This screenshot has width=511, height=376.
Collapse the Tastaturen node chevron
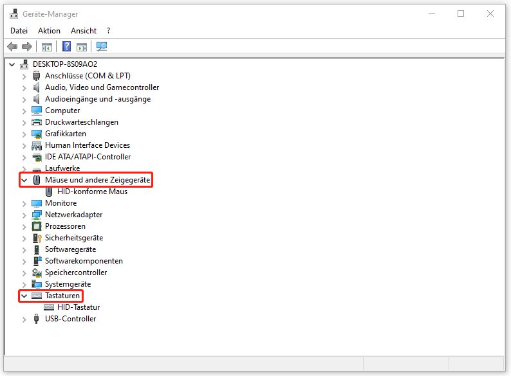24,296
